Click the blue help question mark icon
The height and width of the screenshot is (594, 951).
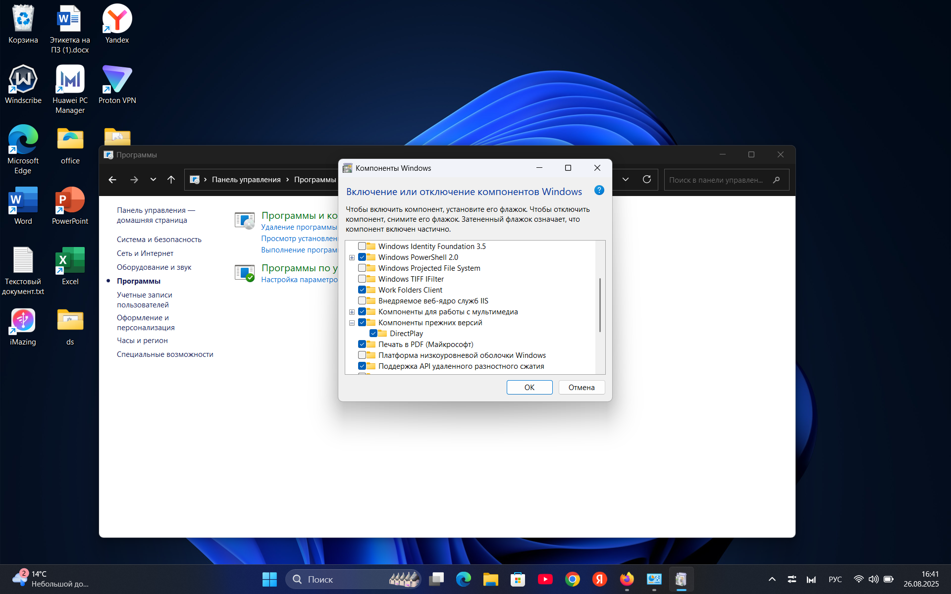(599, 191)
